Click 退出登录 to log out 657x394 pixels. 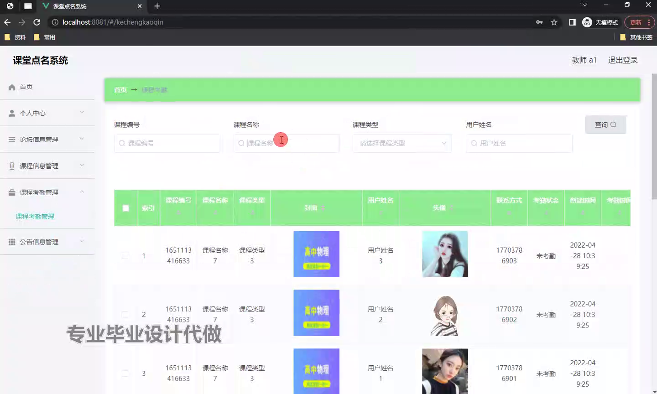point(623,60)
